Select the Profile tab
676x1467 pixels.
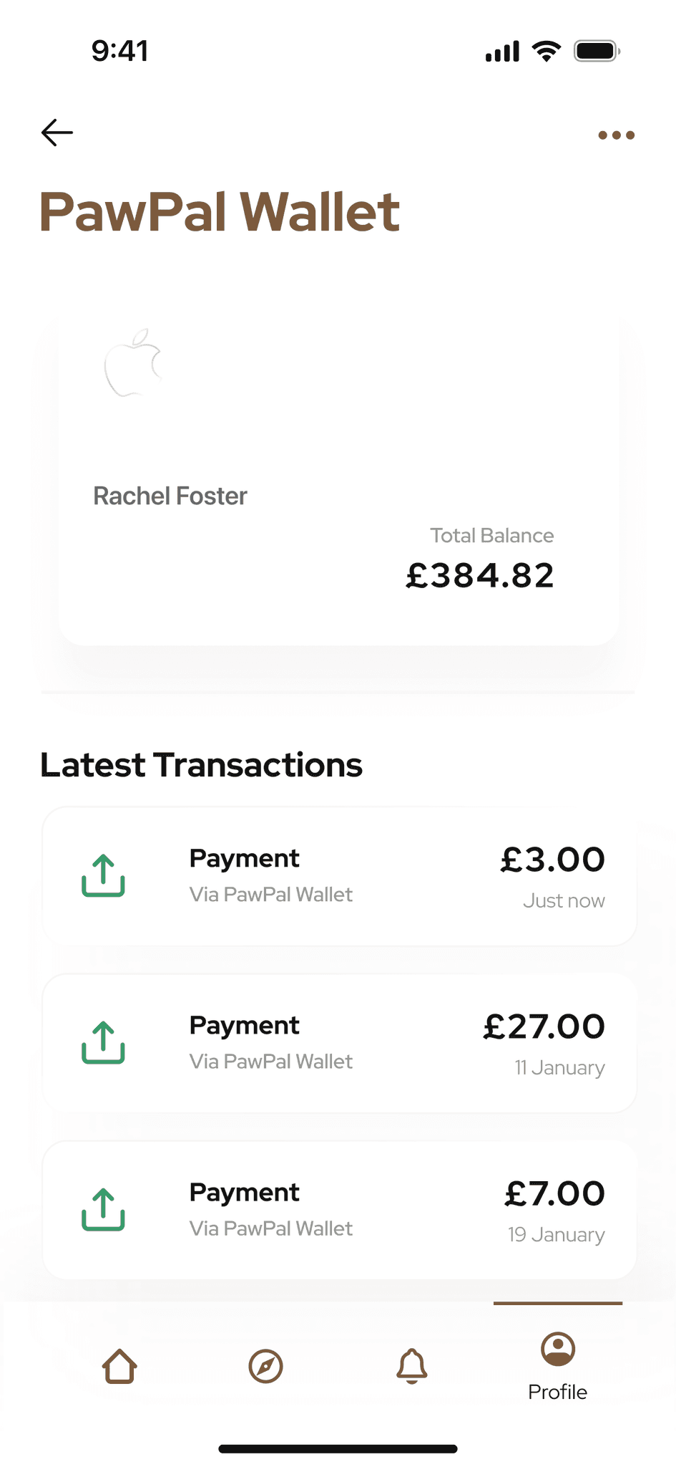558,1367
